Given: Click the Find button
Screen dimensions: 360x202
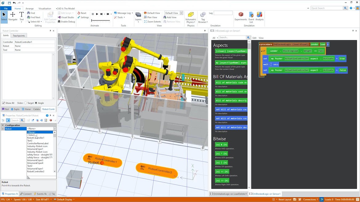Looking at the screenshot, I should tap(31, 13).
